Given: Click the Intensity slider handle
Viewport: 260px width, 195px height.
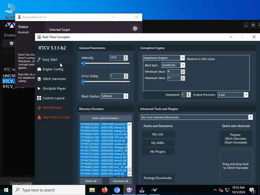Looking at the screenshot, I should point(84,63).
